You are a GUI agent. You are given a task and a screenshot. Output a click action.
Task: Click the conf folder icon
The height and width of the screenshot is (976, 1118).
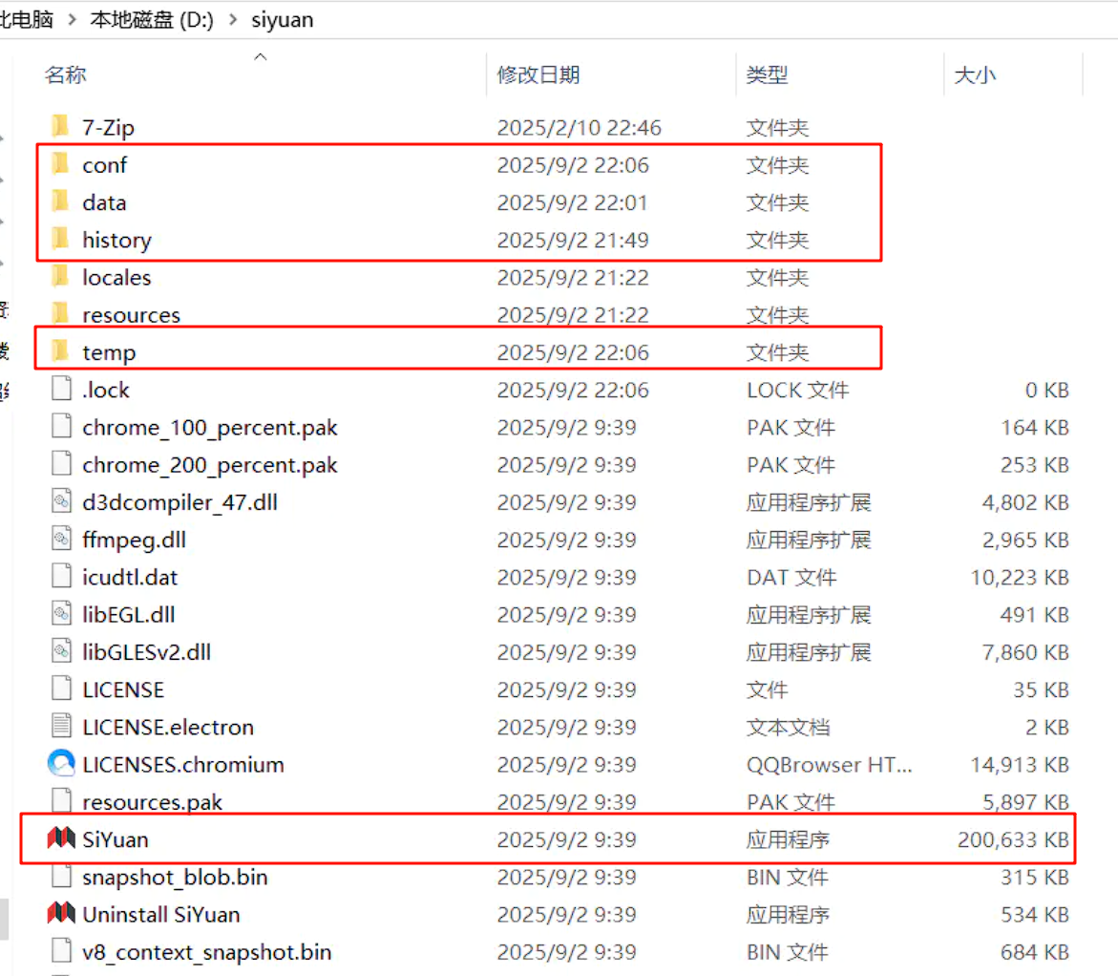(61, 164)
